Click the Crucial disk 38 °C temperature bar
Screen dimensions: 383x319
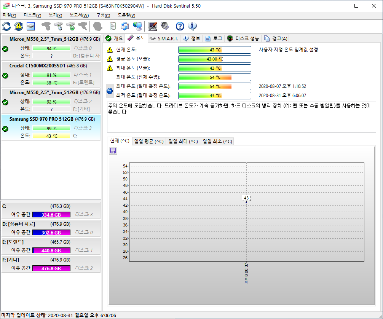coord(51,82)
